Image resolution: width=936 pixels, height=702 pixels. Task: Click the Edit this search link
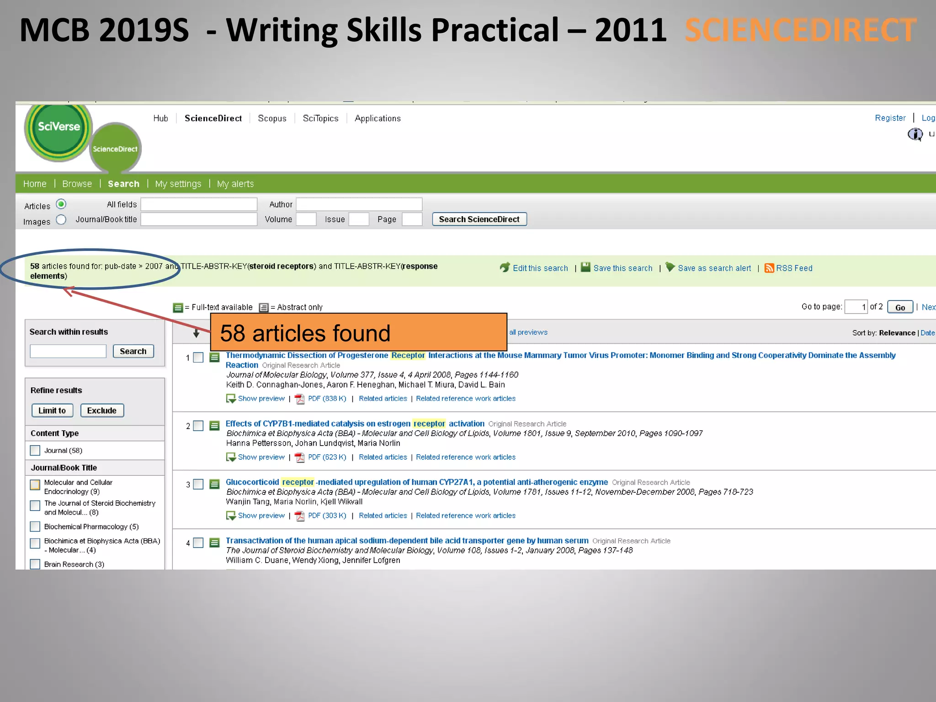pos(540,268)
